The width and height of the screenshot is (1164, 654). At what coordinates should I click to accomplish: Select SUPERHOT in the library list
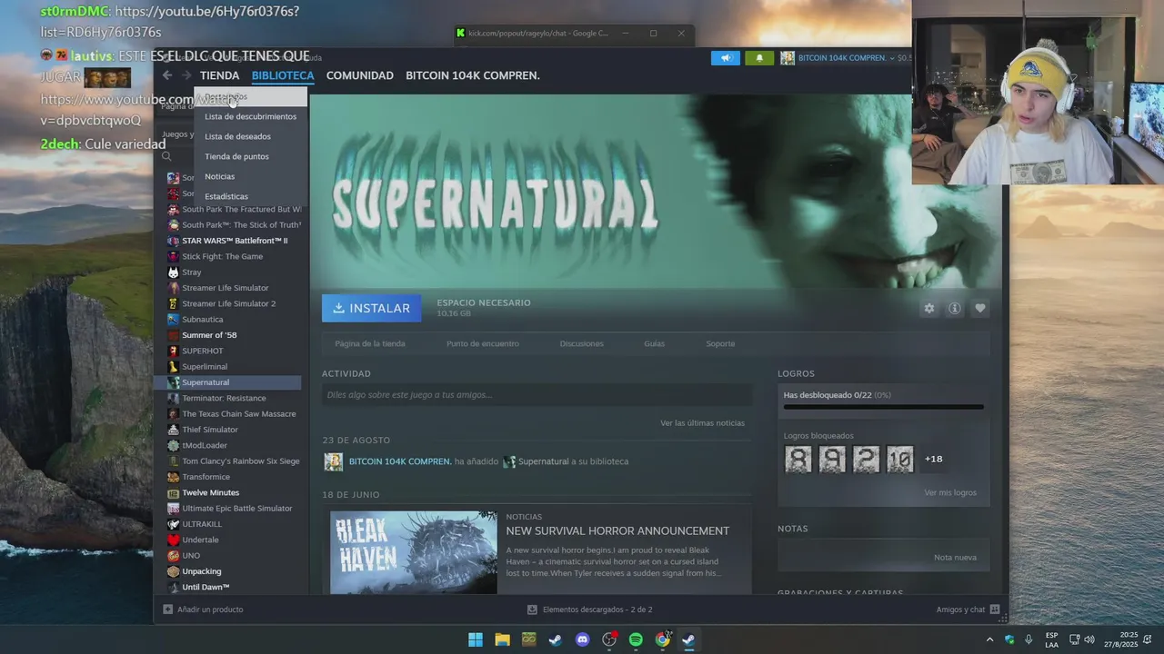tap(203, 351)
